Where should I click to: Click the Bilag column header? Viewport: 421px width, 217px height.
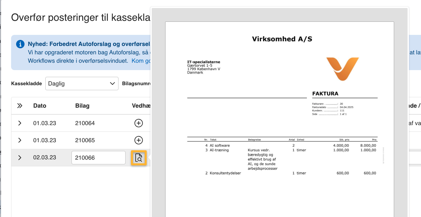[82, 106]
